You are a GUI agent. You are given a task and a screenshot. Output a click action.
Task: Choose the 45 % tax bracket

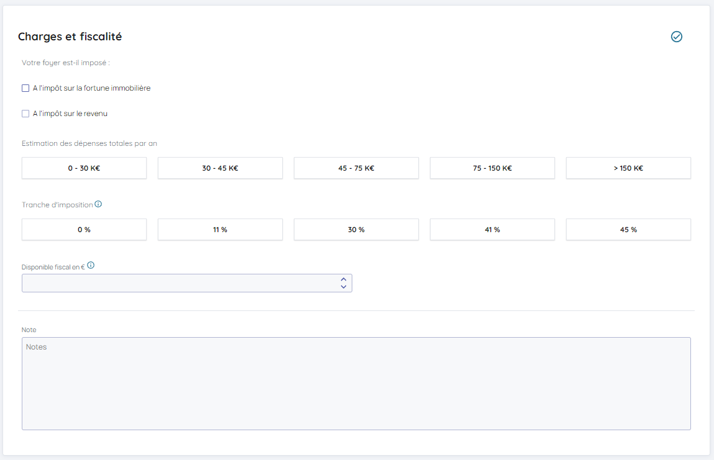pyautogui.click(x=628, y=230)
